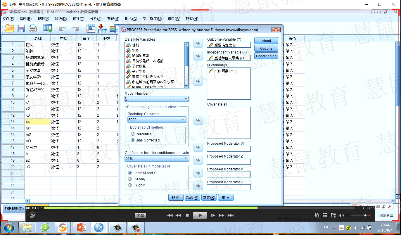Click the Data File Variables list scrollbar
The width and height of the screenshot is (401, 235).
pos(186,65)
